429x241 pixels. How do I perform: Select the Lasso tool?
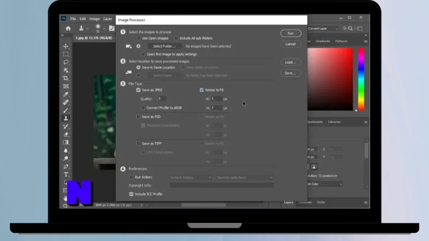pos(66,62)
